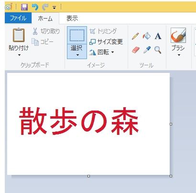
Task: Click the canvas bottom-edge resize handle
Action: pyautogui.click(x=89, y=176)
